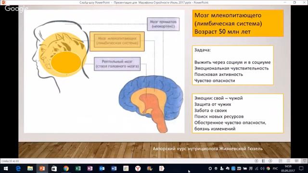The image size is (308, 173).
Task: Click the colored brain diagram illustration
Action: [x=151, y=104]
